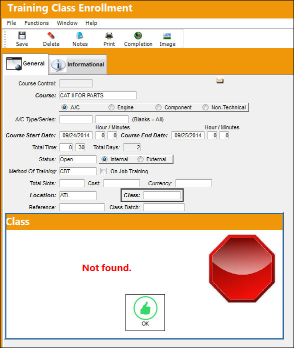Screen dimensions: 294x348
Task: Click the Reference input field
Action: 82,207
